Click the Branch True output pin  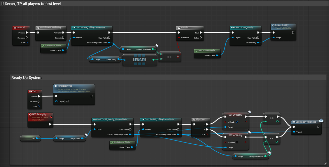[201, 33]
